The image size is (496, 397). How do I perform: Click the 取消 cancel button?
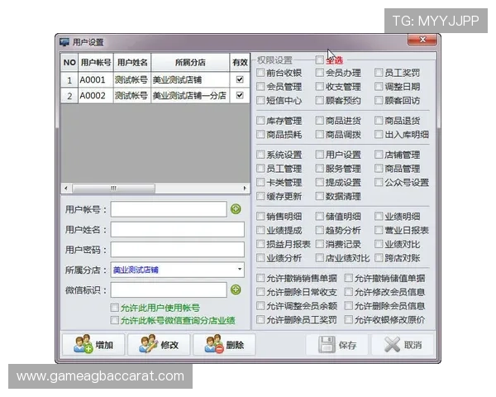point(403,344)
